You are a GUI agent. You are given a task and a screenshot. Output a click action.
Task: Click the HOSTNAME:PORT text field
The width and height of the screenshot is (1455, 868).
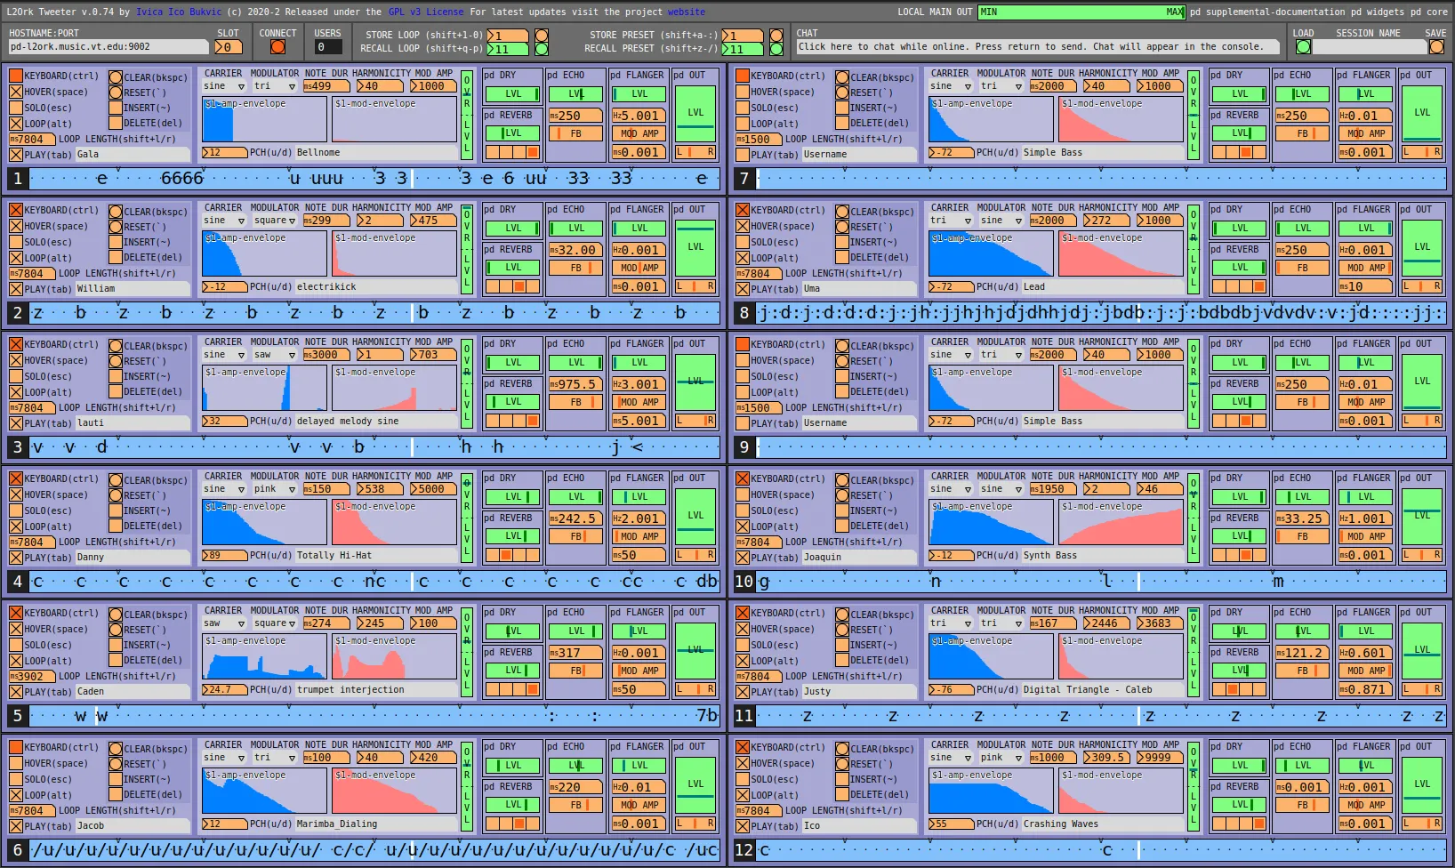(109, 47)
